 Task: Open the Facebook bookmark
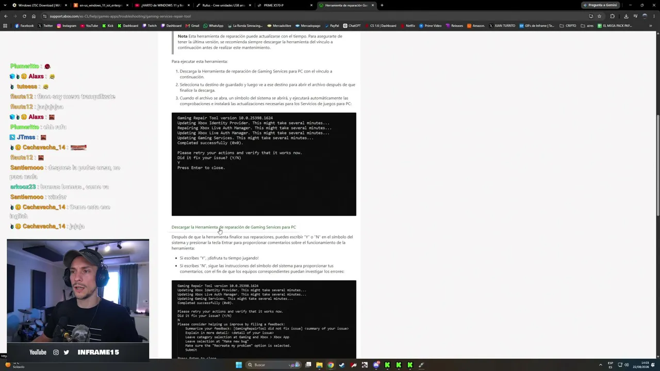24,26
